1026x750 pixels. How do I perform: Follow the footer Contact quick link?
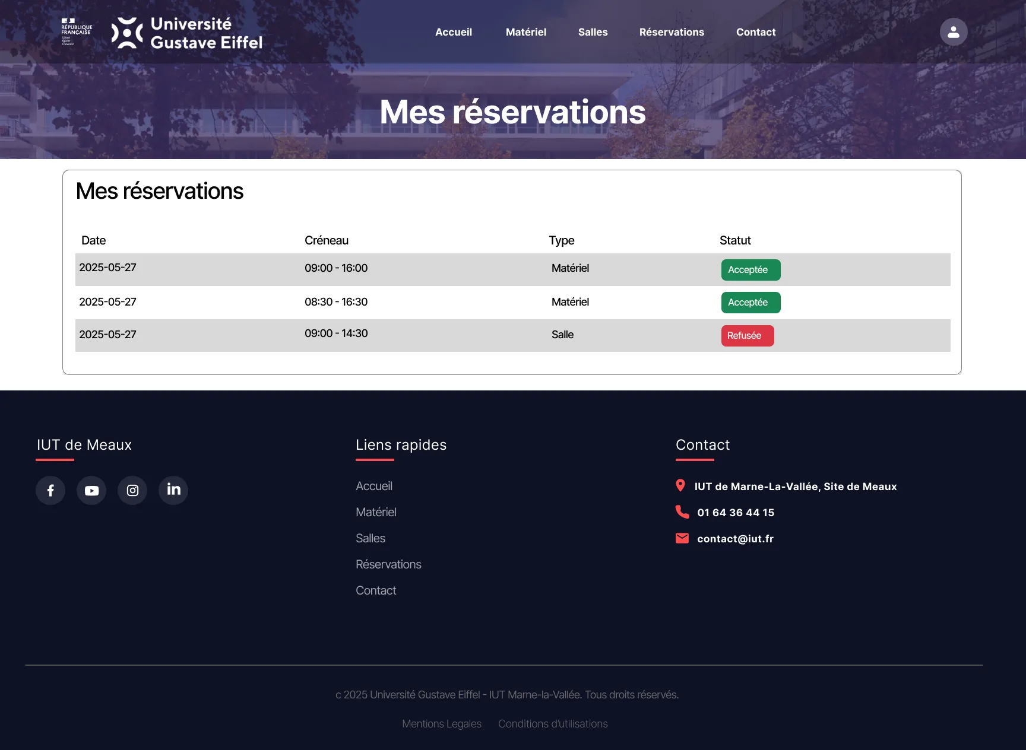click(376, 590)
